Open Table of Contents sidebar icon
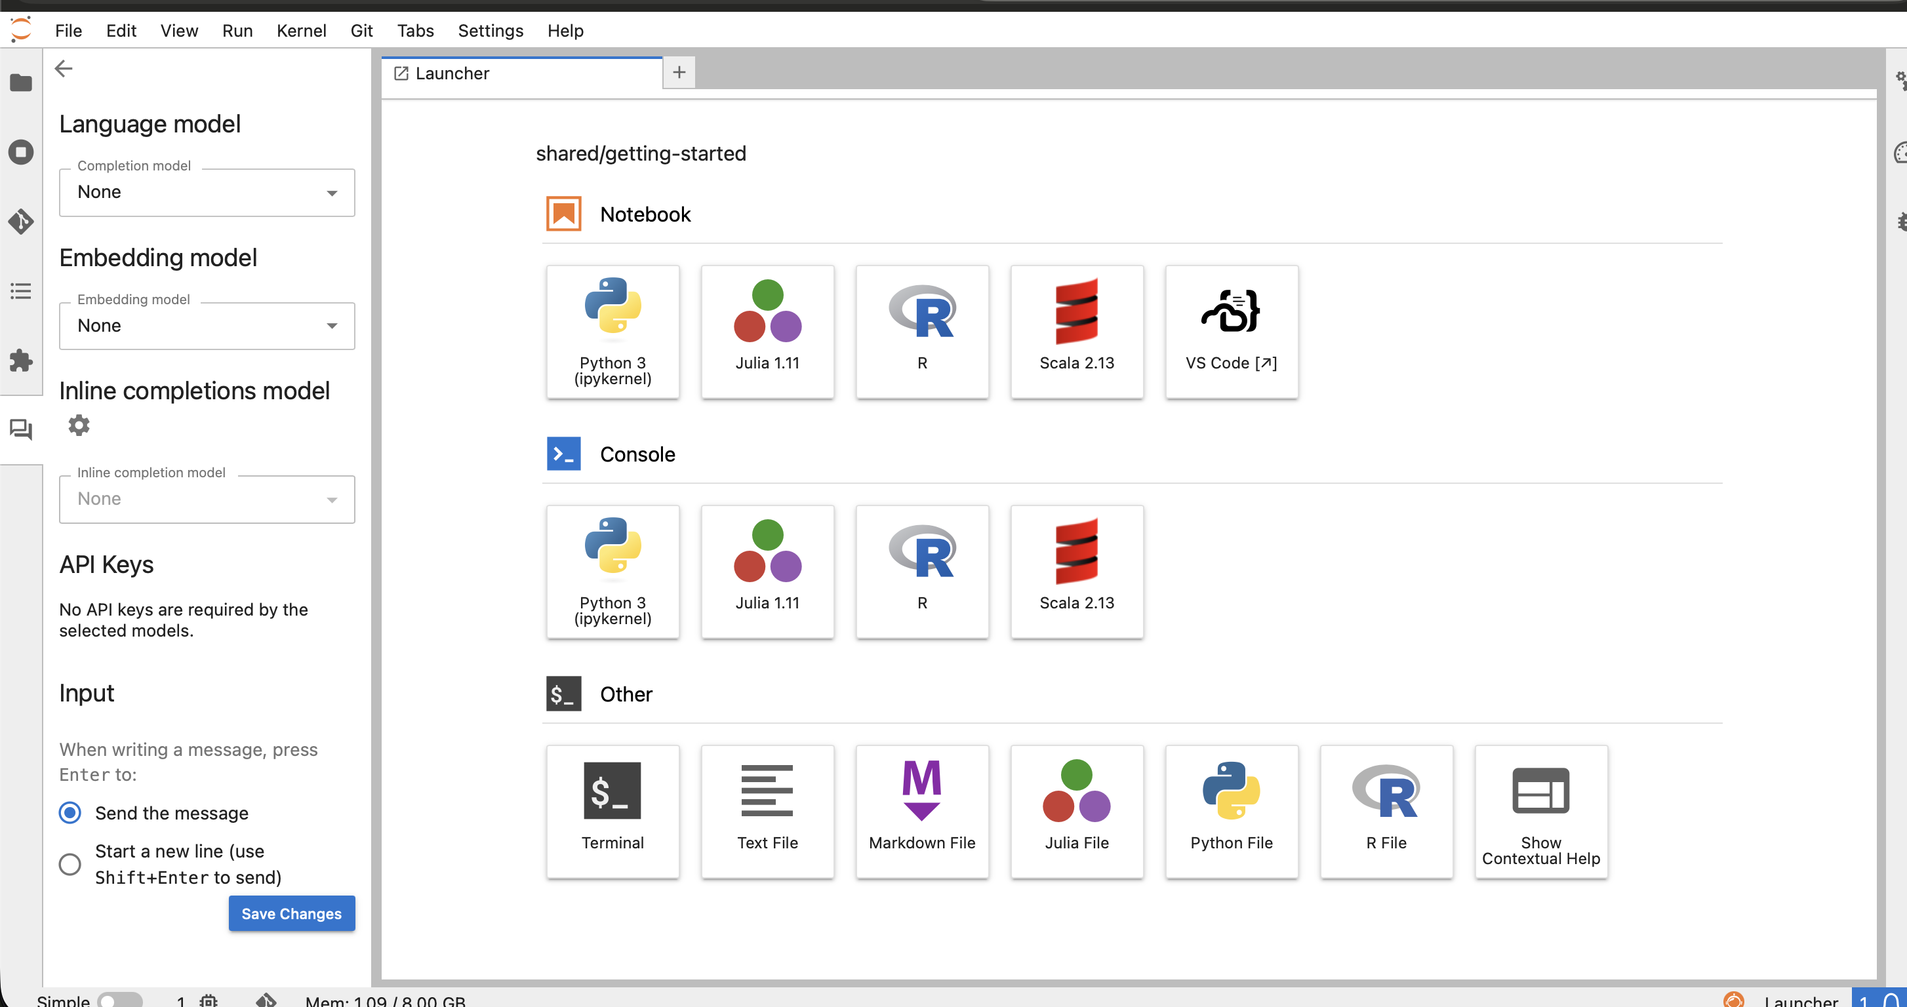 coord(21,291)
